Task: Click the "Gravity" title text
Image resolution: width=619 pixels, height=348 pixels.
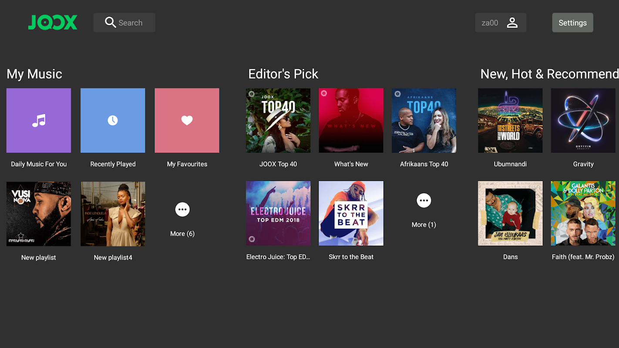Action: coord(583,164)
